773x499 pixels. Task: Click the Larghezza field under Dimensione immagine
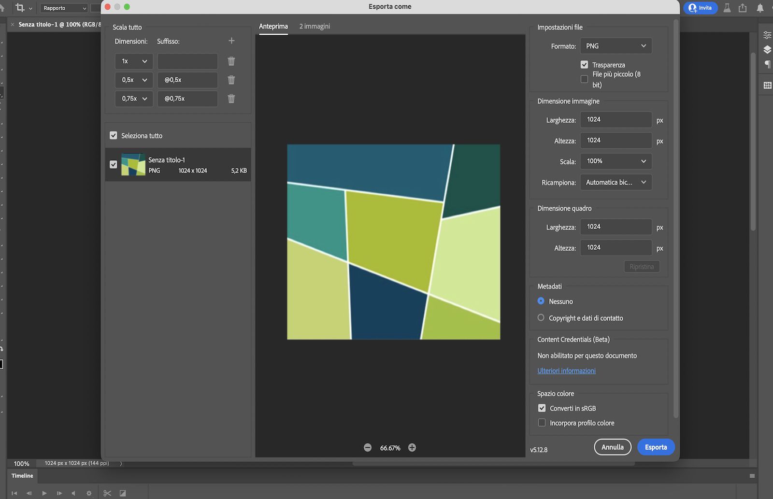[616, 120]
